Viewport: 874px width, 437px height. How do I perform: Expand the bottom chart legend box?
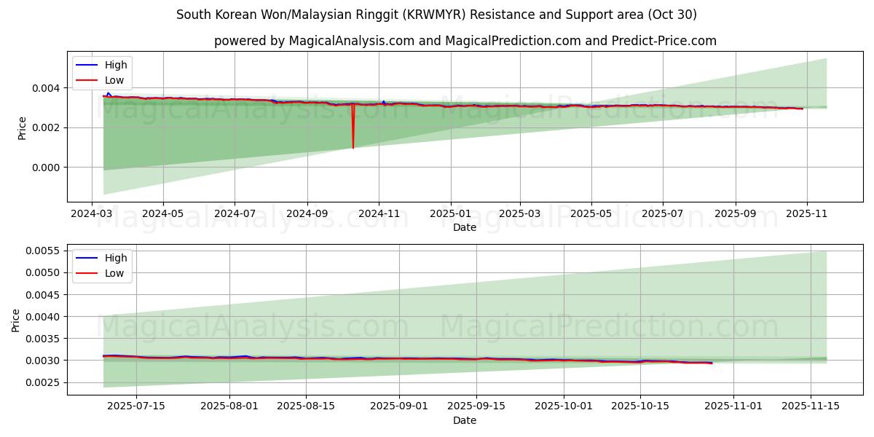click(104, 264)
